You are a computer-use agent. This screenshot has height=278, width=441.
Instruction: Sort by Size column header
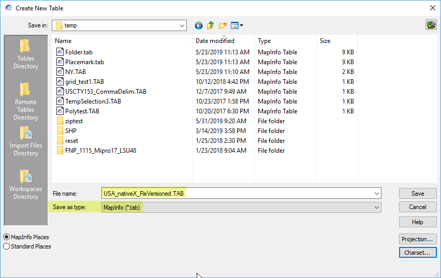325,41
